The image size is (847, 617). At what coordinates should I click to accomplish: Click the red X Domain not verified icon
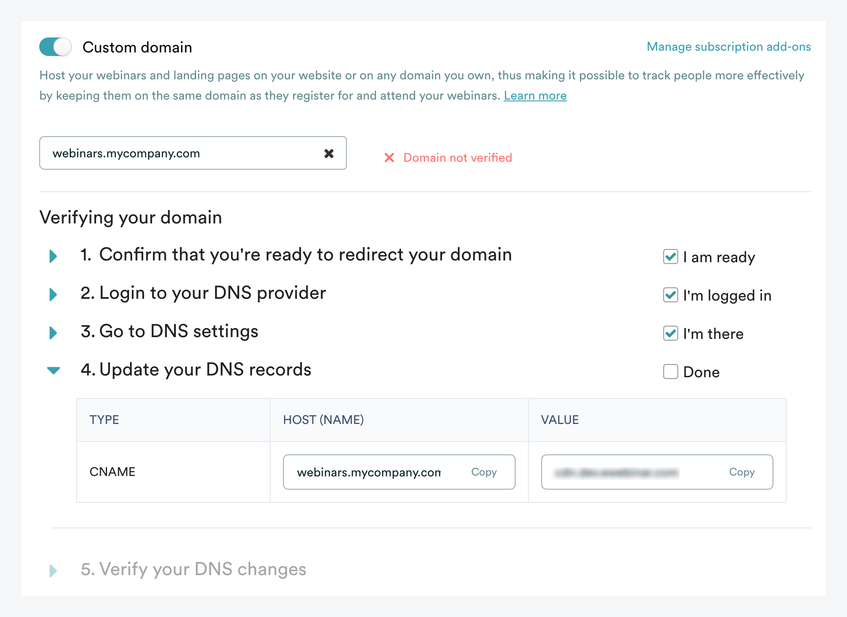point(389,158)
